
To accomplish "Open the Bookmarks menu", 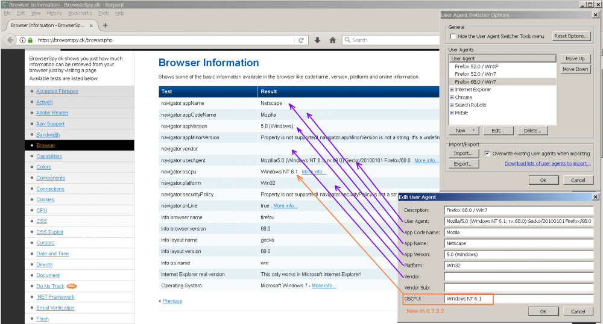I will click(x=80, y=13).
